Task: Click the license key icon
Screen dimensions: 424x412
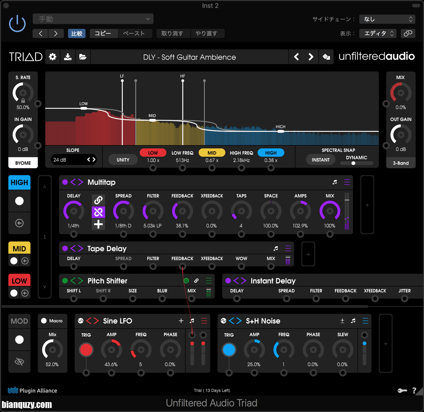Action: [x=402, y=391]
